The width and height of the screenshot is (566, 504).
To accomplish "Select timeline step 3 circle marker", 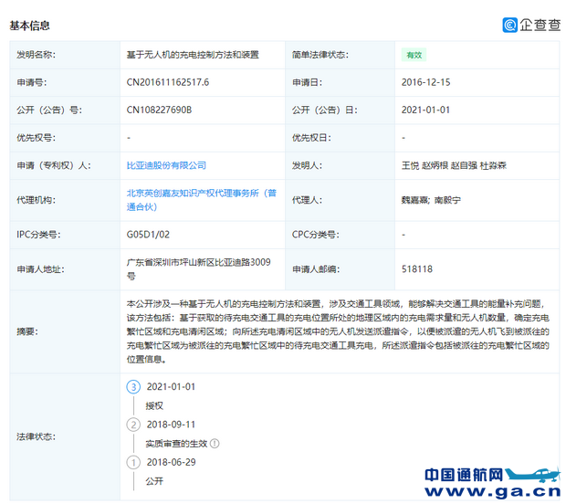I will coord(133,386).
